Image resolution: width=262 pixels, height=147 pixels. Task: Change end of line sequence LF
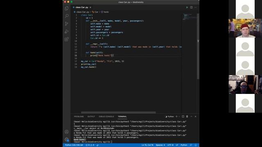tap(177, 145)
